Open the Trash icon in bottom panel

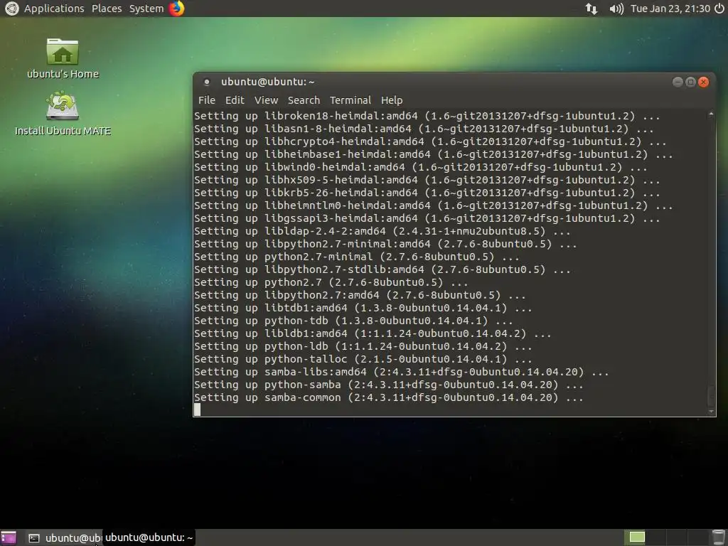tap(718, 537)
